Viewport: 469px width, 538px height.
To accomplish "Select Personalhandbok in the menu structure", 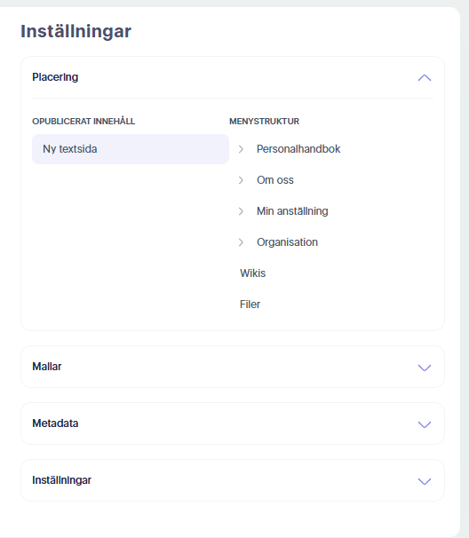I will click(x=298, y=149).
